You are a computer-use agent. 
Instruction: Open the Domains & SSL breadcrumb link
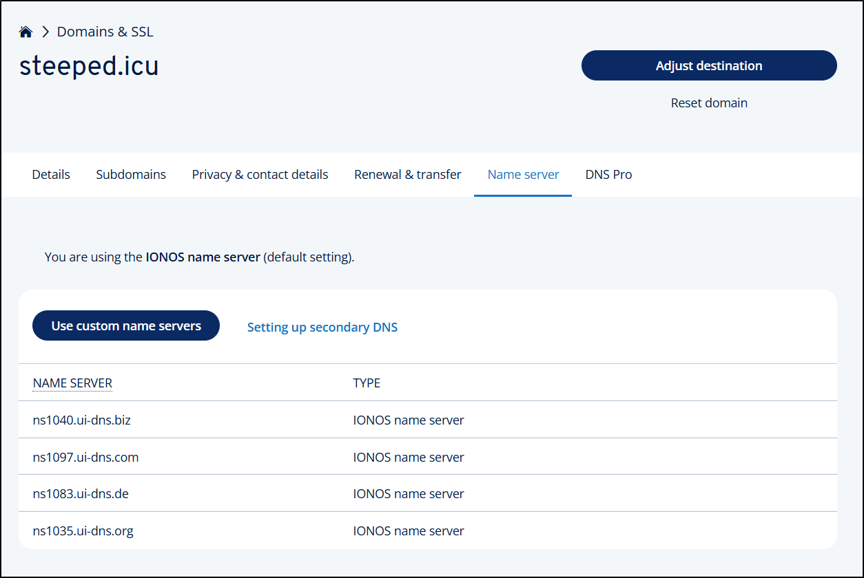click(105, 32)
